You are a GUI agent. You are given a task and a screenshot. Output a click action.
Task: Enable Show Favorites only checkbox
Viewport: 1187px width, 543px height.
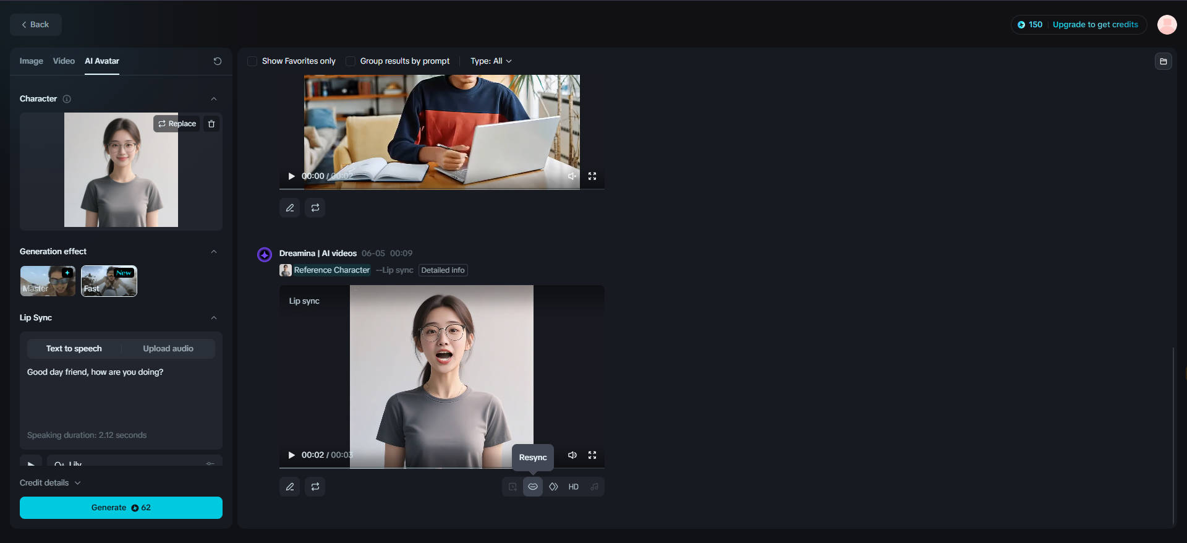point(252,61)
